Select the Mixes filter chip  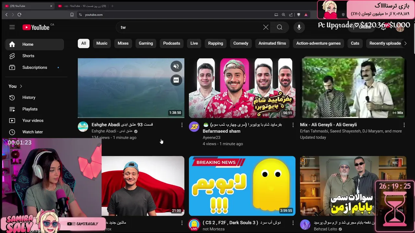tap(123, 43)
